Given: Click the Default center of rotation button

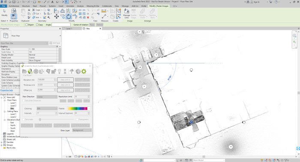Looking at the screenshot, I should pyautogui.click(x=99, y=25).
